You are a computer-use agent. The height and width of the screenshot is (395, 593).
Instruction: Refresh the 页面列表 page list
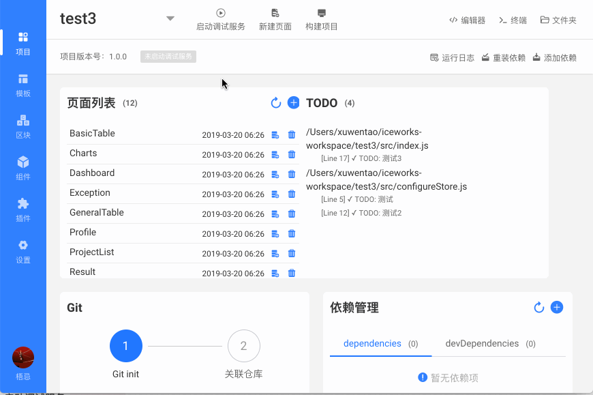click(x=275, y=102)
